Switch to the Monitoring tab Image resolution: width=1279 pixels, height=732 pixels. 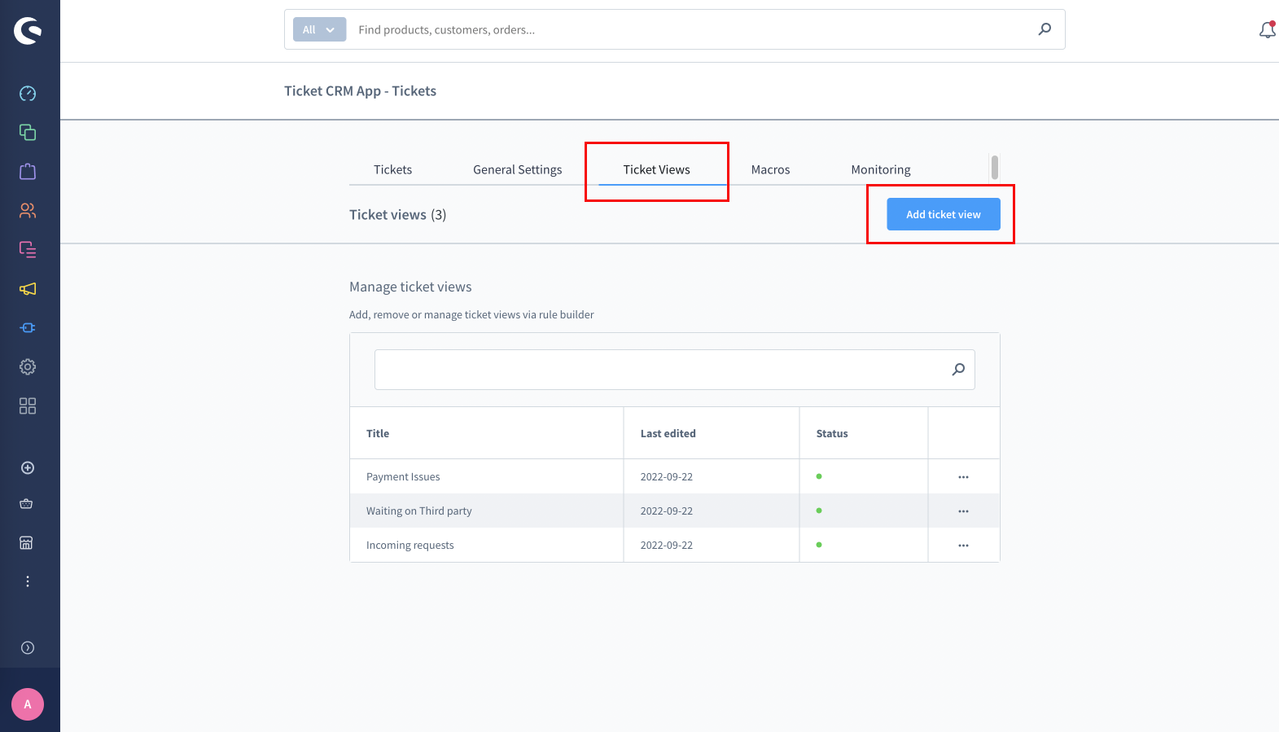coord(881,169)
